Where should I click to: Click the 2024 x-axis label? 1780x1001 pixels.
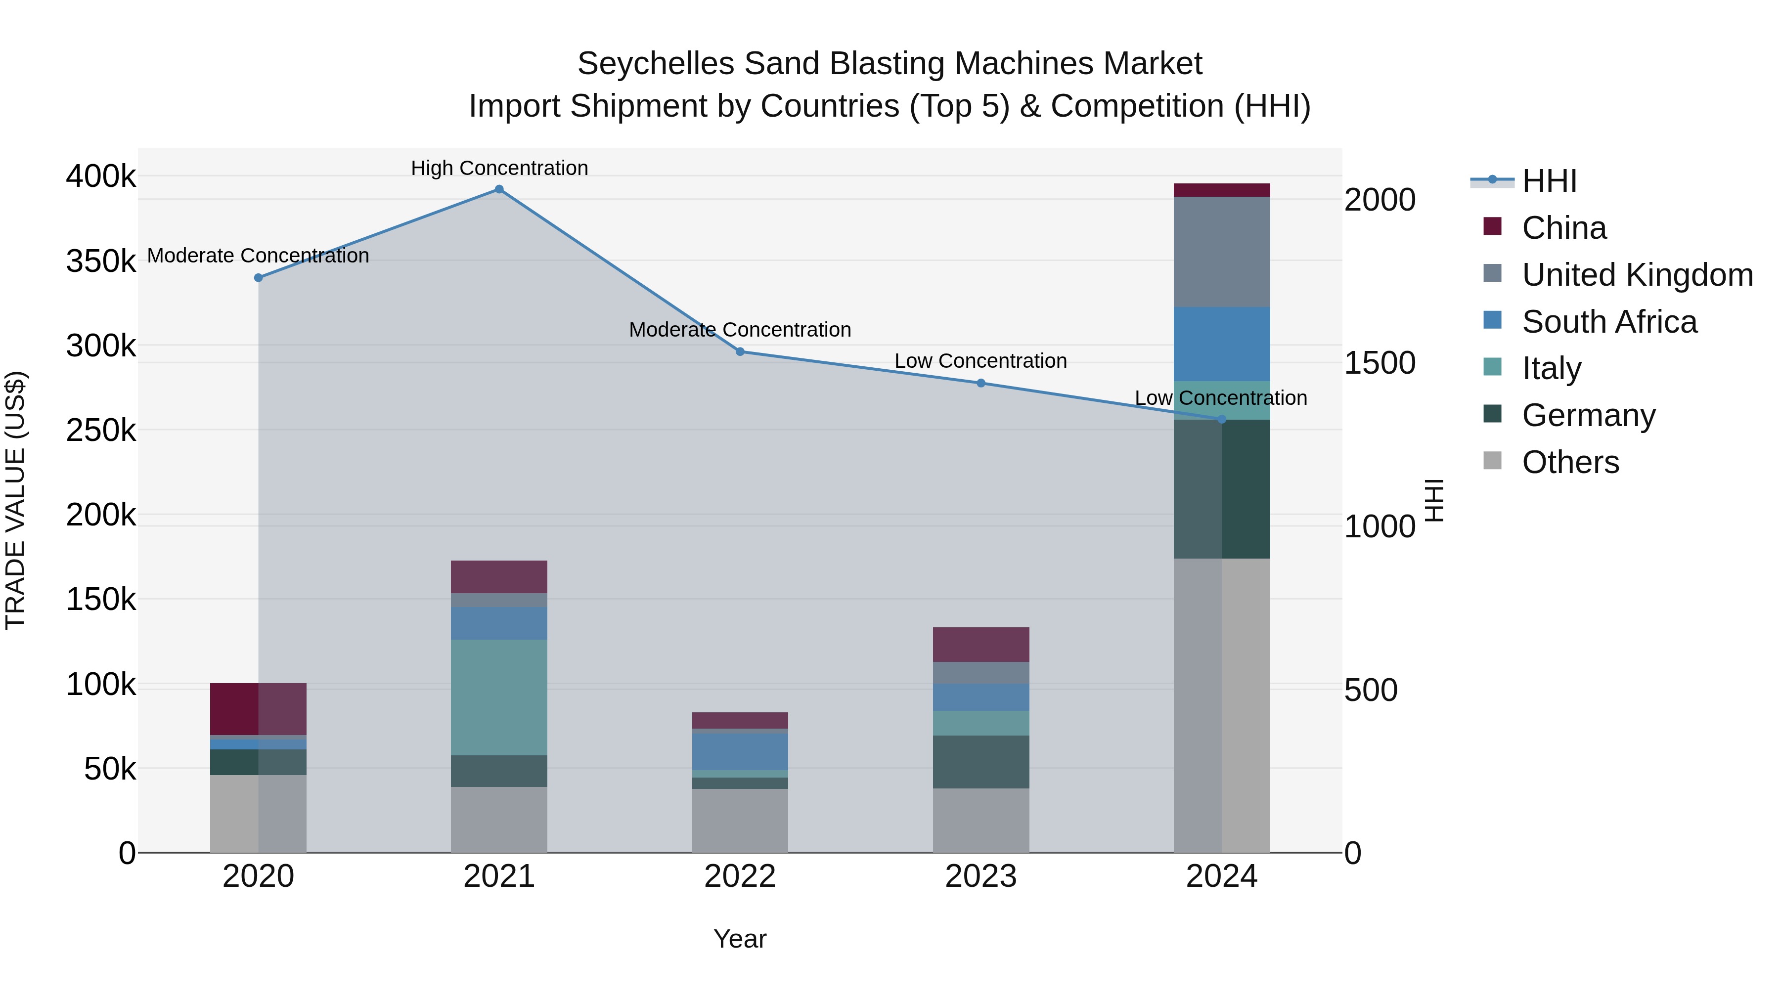tap(1222, 876)
